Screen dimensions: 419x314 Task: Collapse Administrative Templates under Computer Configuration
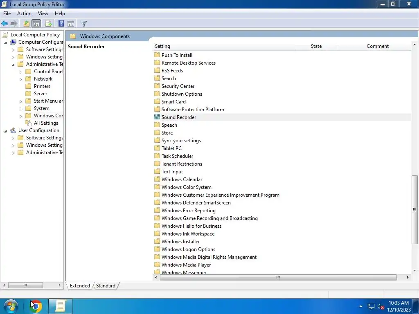click(13, 65)
